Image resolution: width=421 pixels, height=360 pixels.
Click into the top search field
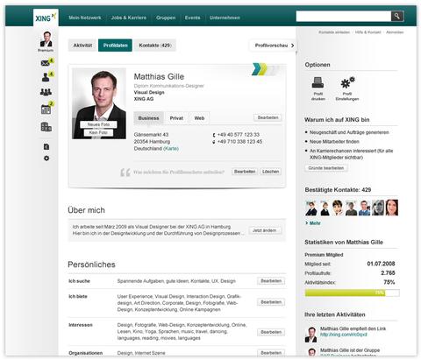coord(344,17)
